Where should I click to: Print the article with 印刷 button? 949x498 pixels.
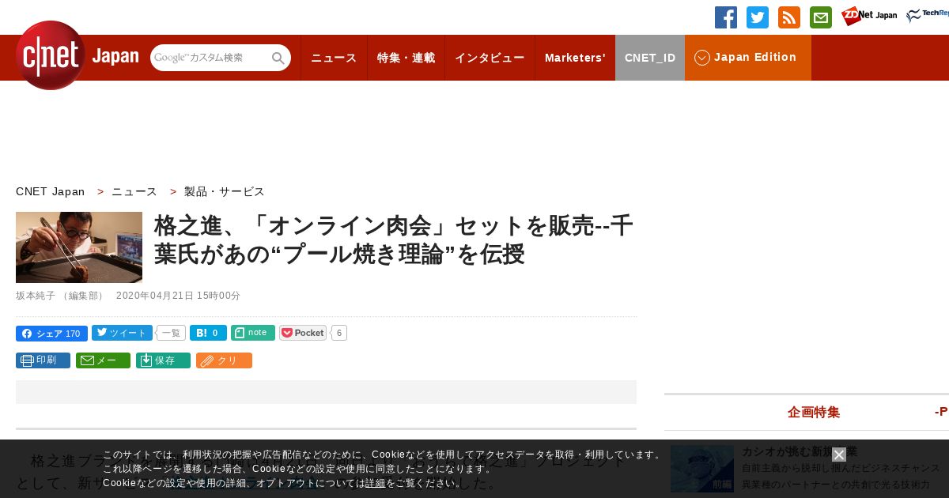coord(43,360)
